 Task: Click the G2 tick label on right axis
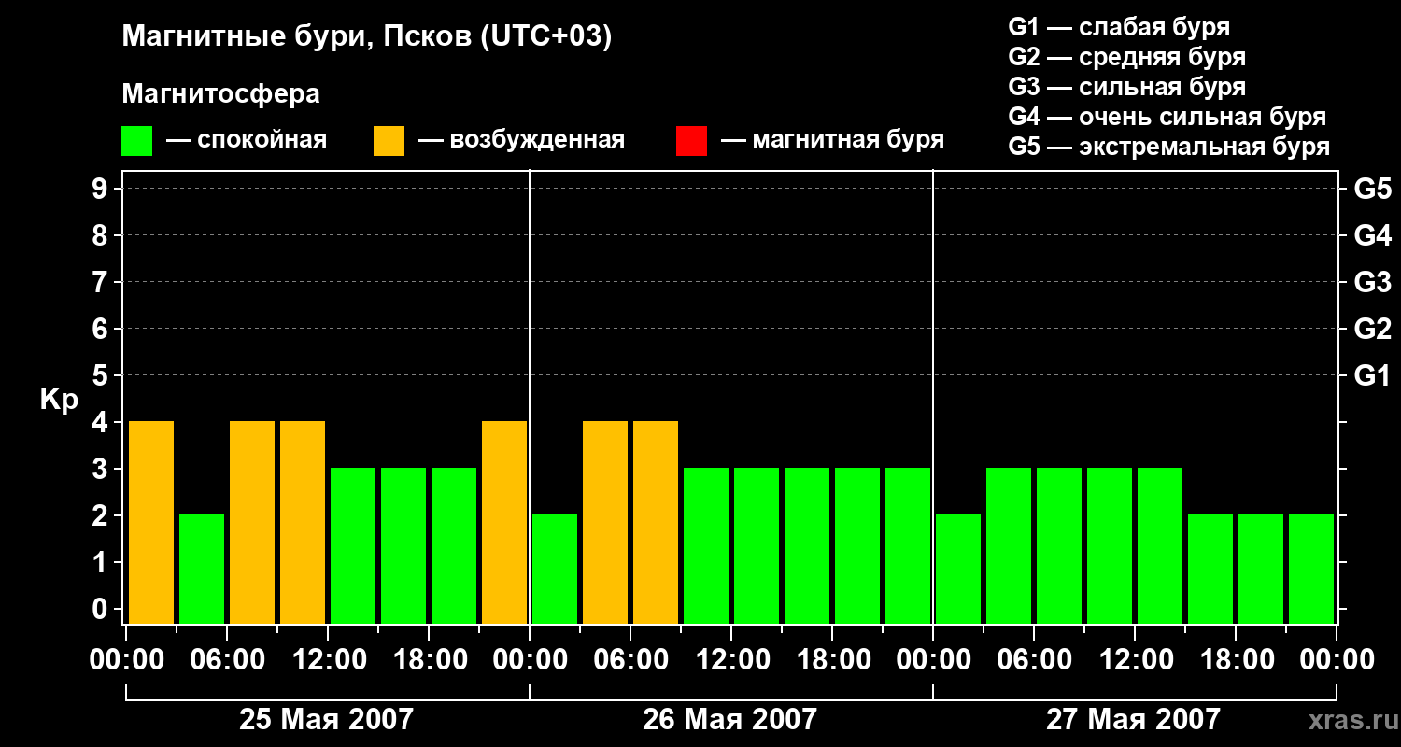pos(1372,329)
